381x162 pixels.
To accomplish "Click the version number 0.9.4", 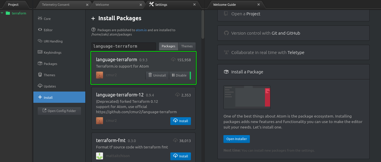I will (150, 95).
